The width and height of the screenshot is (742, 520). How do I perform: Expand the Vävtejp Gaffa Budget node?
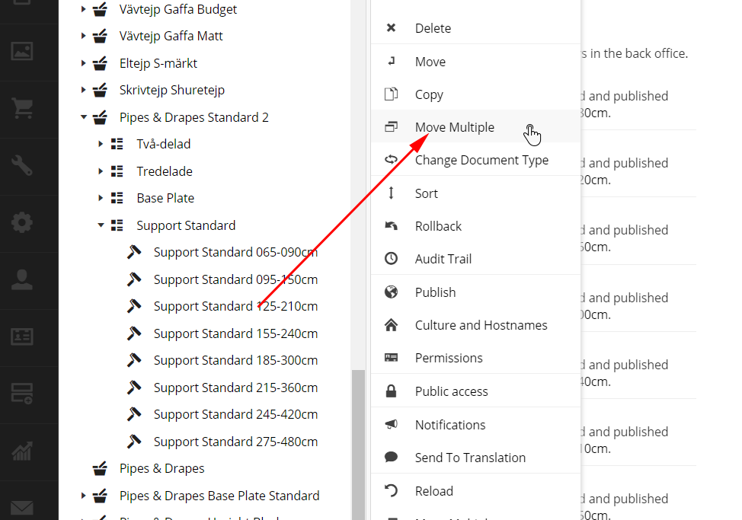coord(83,9)
